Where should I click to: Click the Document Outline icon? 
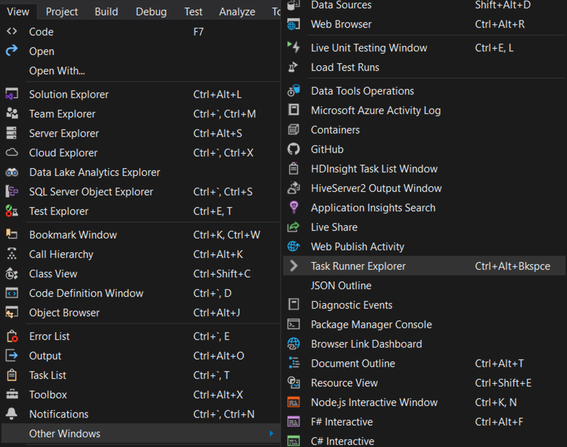[x=293, y=363]
